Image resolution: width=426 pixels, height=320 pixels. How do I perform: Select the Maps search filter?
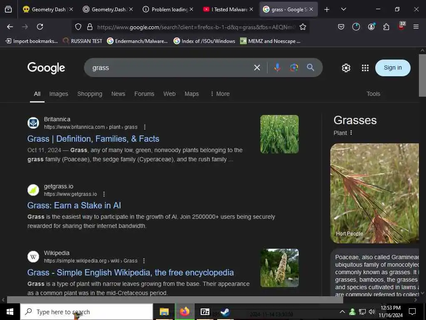191,94
